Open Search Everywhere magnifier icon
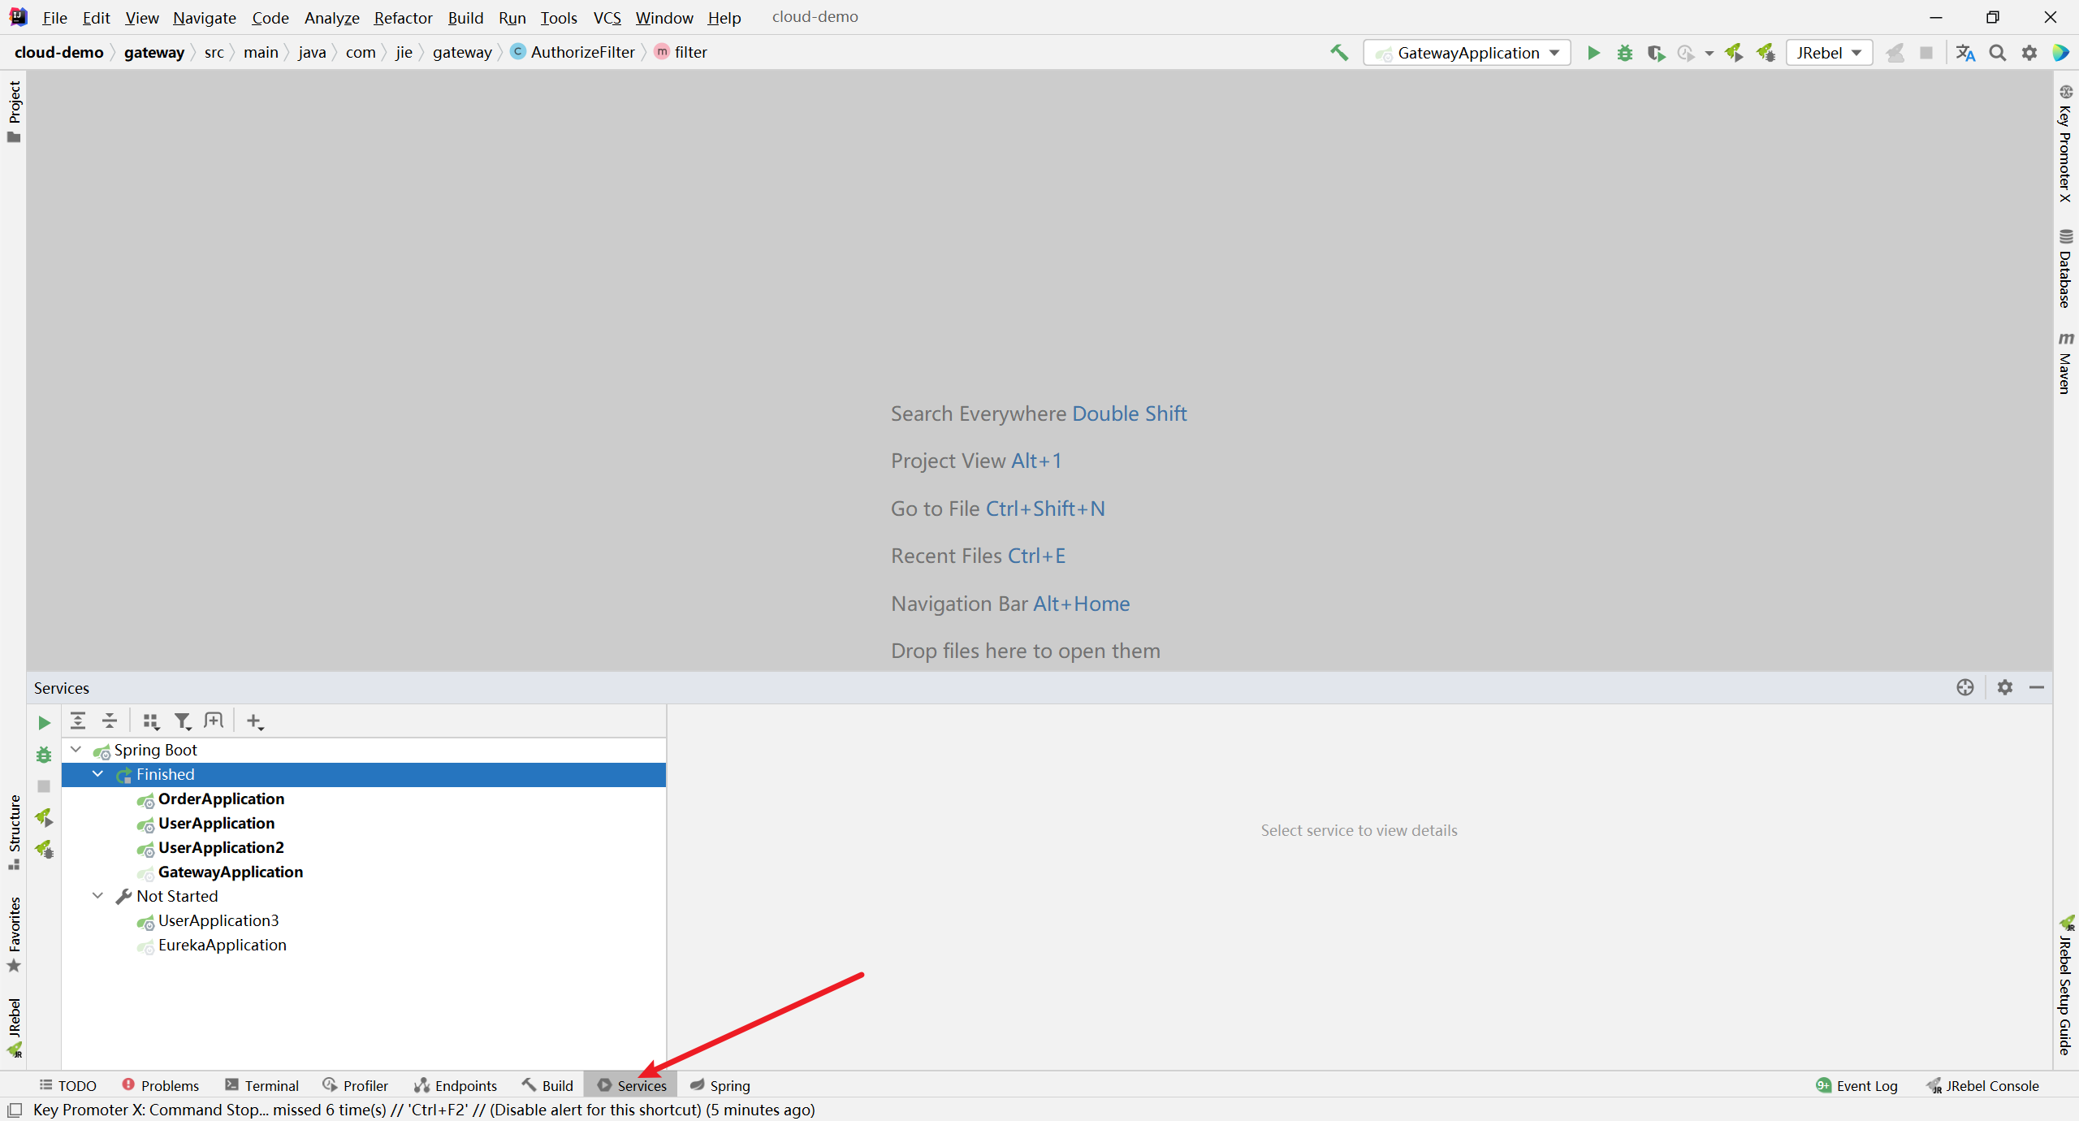The image size is (2079, 1121). 1997,53
